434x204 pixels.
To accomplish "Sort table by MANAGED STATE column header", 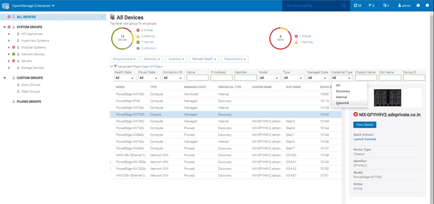I will (x=195, y=87).
